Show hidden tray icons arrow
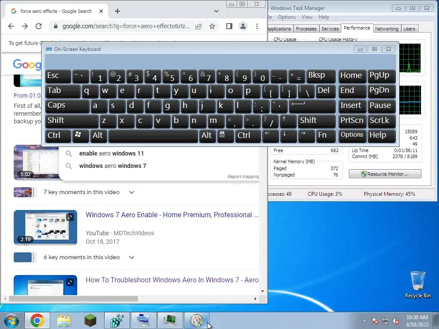The width and height of the screenshot is (439, 329). click(x=364, y=321)
